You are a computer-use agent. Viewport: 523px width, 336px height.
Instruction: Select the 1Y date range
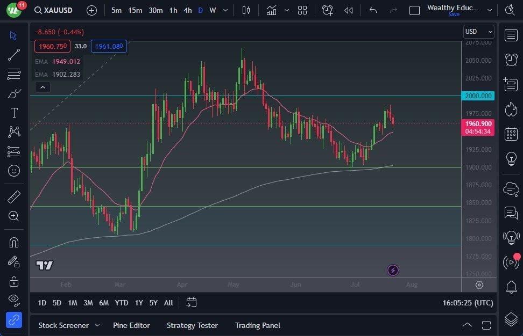pos(138,303)
